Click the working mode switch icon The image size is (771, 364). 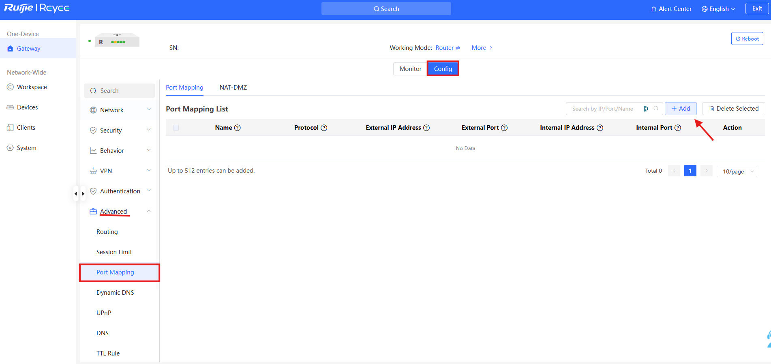tap(458, 48)
